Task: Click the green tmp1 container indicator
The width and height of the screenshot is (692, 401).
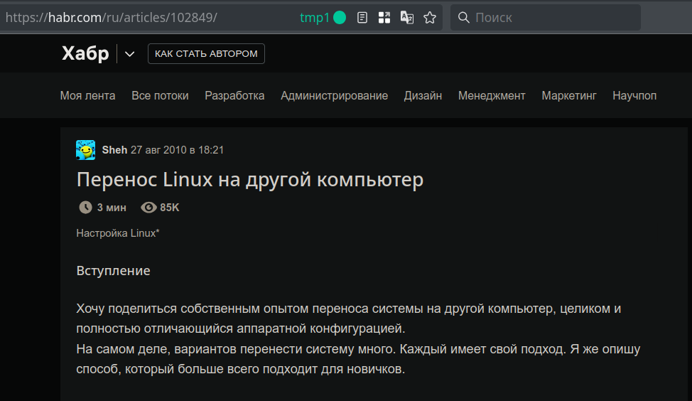Action: (340, 18)
